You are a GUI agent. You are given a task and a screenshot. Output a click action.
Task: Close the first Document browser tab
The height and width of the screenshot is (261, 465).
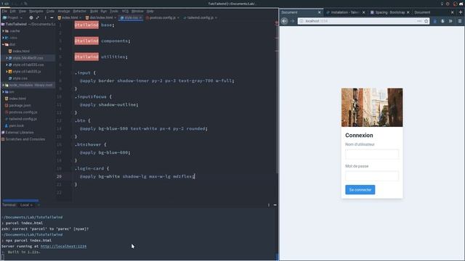pyautogui.click(x=319, y=12)
